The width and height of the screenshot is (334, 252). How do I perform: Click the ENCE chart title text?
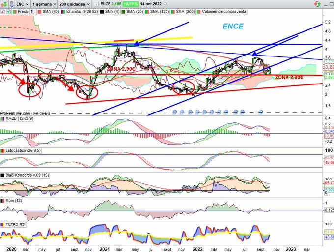tap(233, 26)
